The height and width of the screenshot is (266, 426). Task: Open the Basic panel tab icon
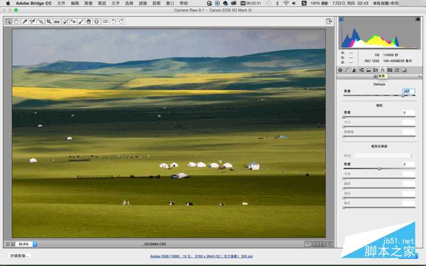click(x=340, y=70)
